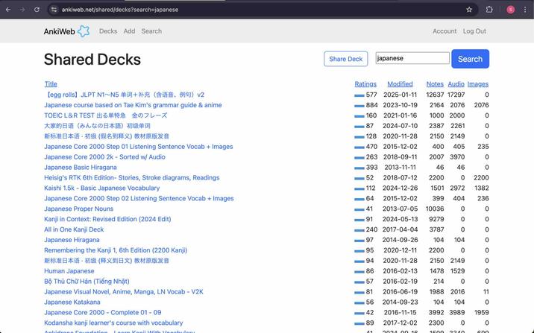This screenshot has width=534, height=333.
Task: Open the Decks navigation item
Action: tap(108, 31)
